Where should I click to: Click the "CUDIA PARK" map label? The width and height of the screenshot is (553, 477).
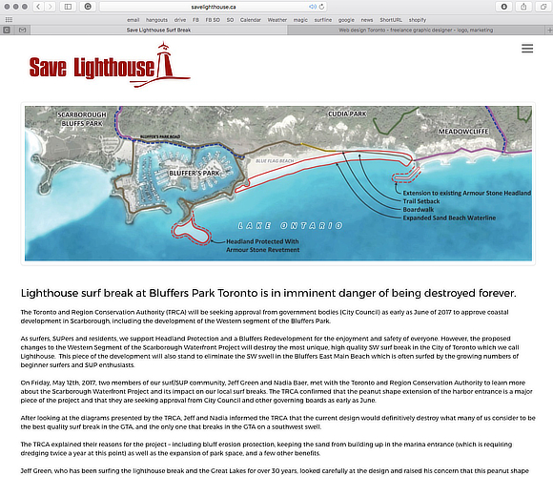(347, 114)
